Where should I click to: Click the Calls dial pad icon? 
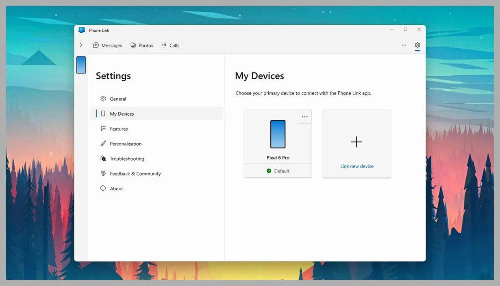(164, 45)
